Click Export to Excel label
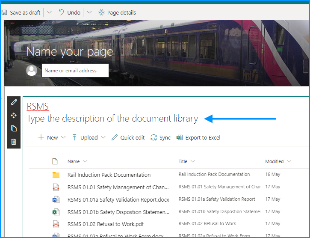 [x=203, y=137]
